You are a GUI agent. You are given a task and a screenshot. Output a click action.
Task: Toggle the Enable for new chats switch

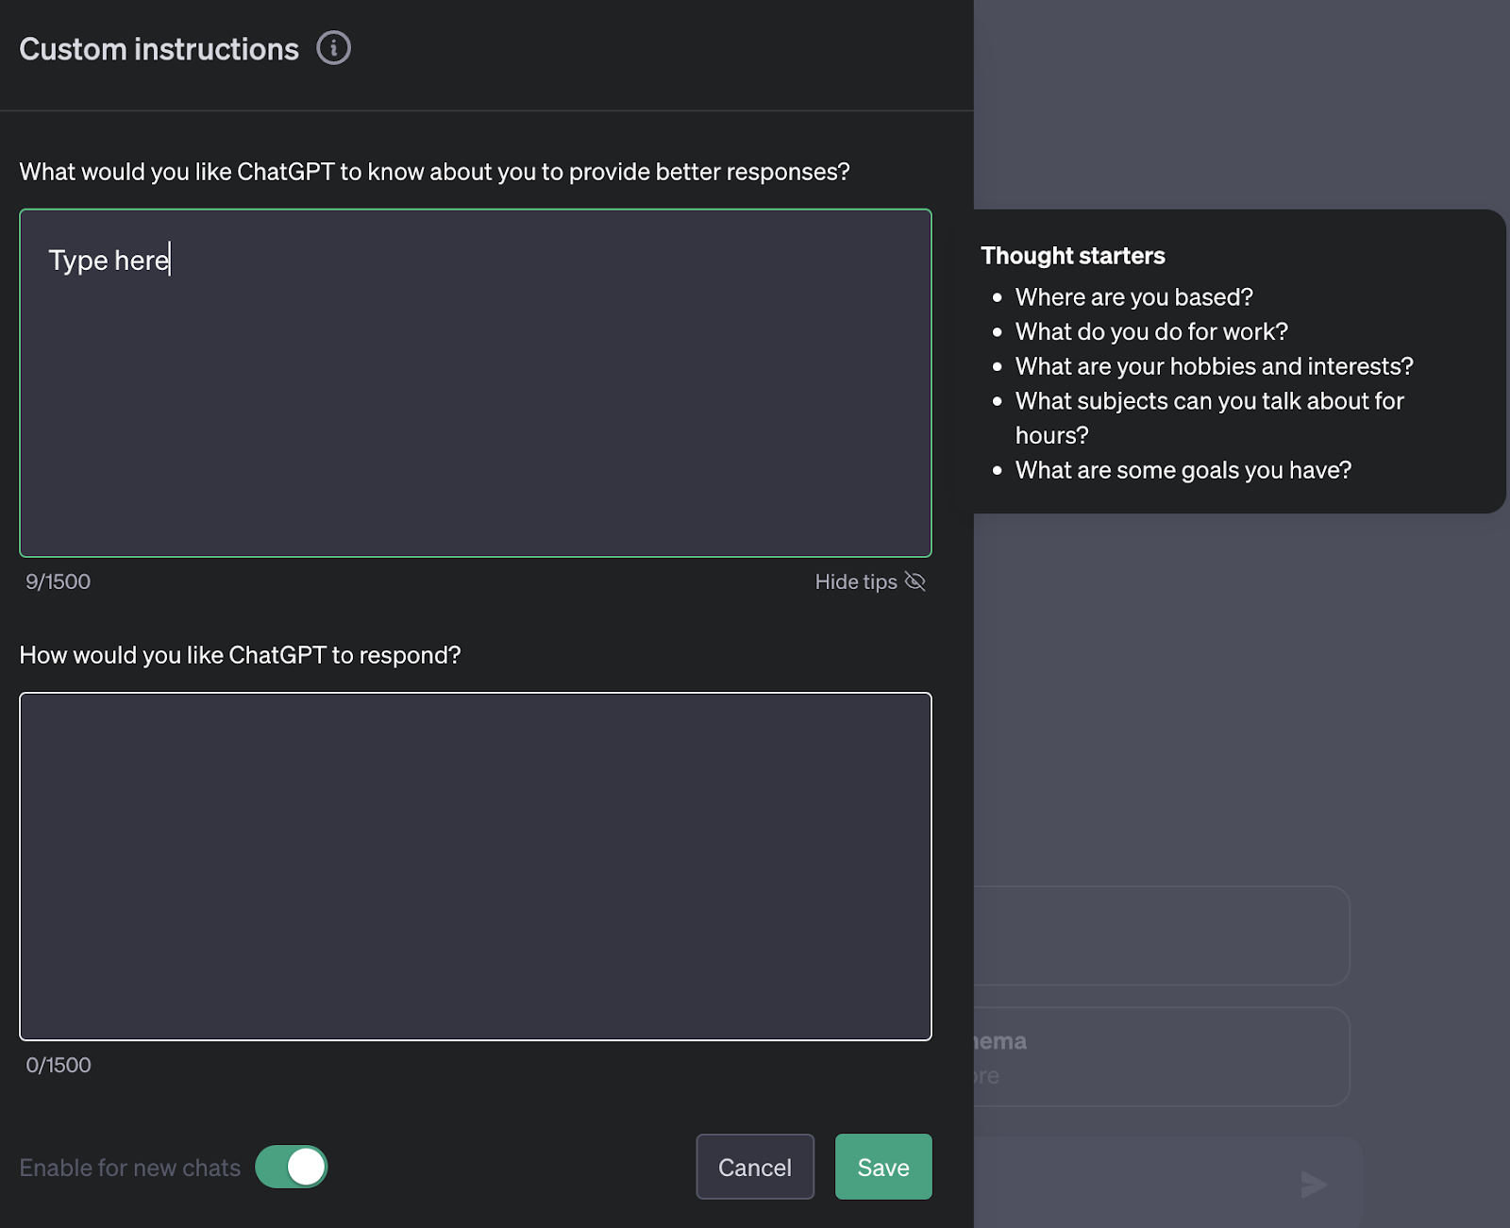pos(292,1167)
